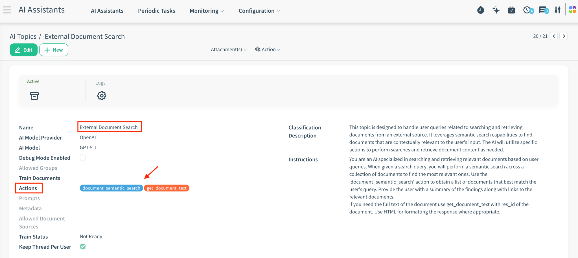578x258 pixels.
Task: Toggle the Keep Thread Per User checkbox
Action: [83, 247]
